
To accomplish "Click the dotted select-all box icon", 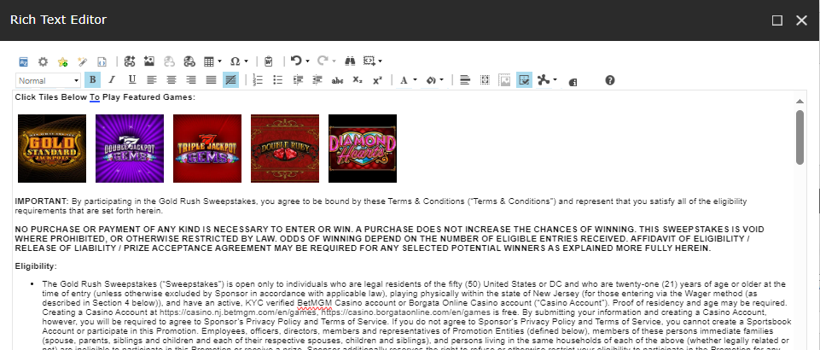I will [x=485, y=80].
